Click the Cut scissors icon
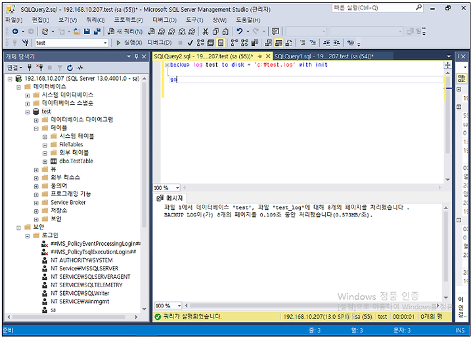Screen dimensions: 473x339 point(206,31)
